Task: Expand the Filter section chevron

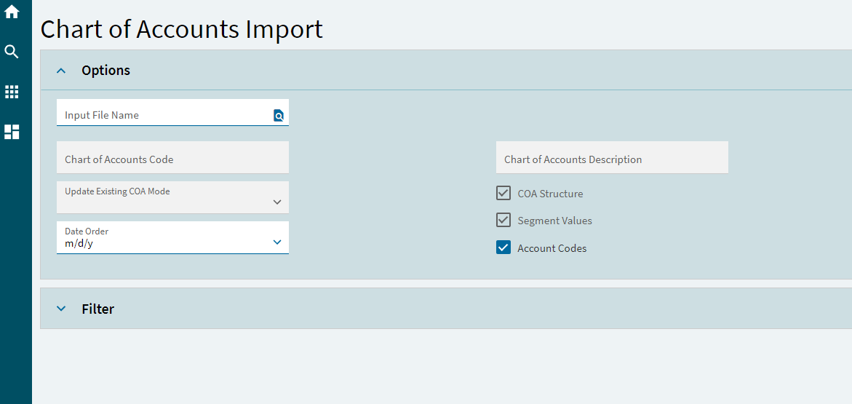Action: click(x=61, y=309)
